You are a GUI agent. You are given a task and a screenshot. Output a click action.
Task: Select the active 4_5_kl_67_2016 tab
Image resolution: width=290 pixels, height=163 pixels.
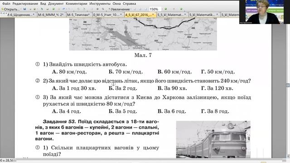coord(140,14)
